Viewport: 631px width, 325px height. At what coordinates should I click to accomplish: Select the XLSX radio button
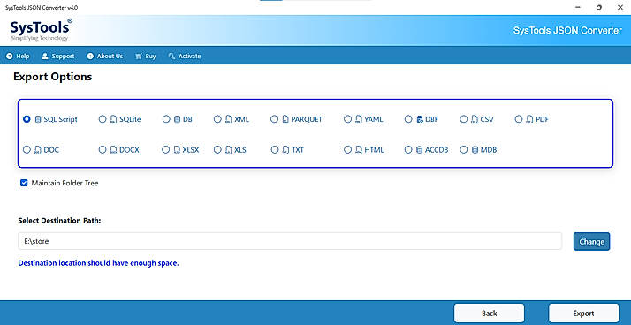[166, 150]
